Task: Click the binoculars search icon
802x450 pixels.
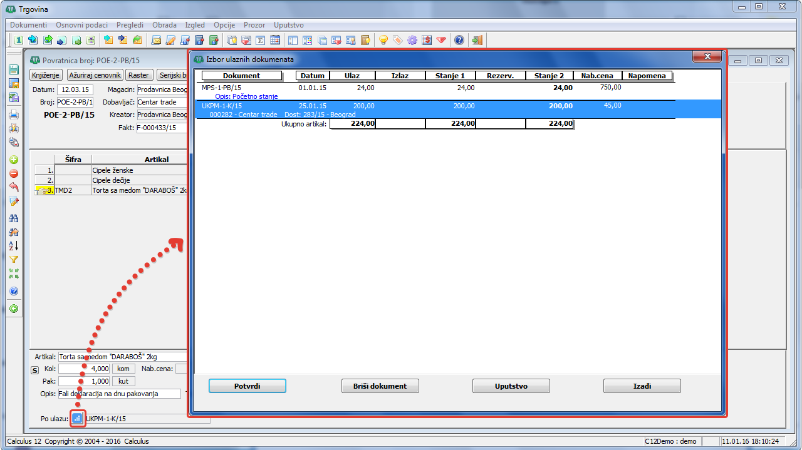Action: [13, 218]
